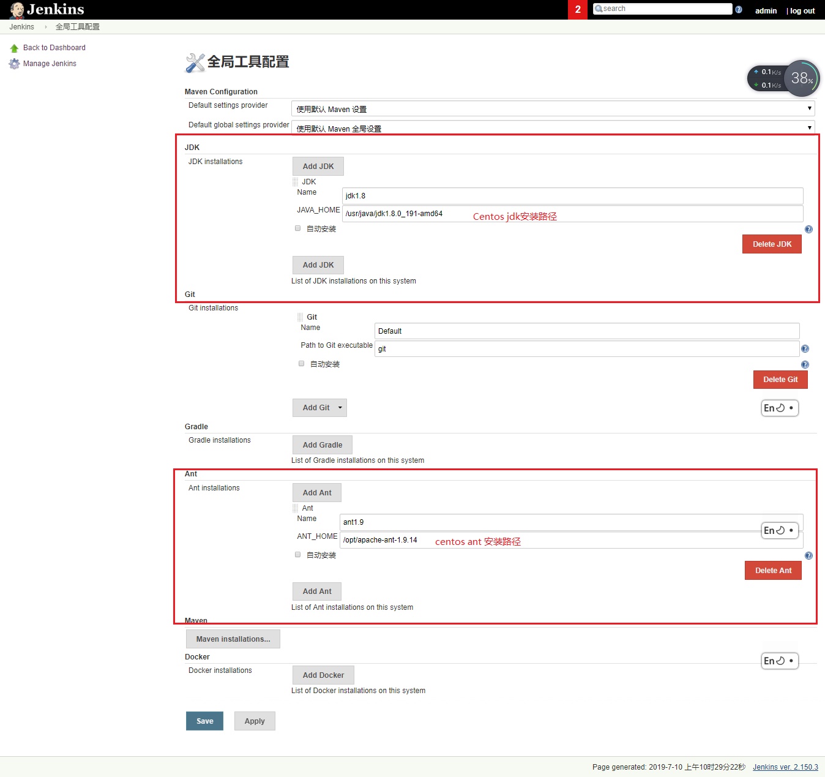825x777 pixels.
Task: Click the Manage Jenkins gear icon
Action: (x=14, y=64)
